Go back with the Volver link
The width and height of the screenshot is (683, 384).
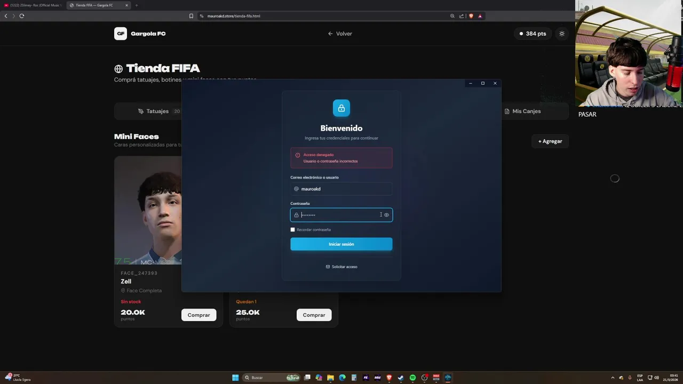click(x=340, y=34)
